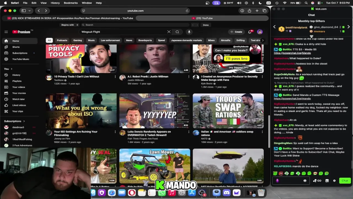Viewport: 353px width, 199px height.
Task: Open the Techlore channel link
Action: [x=59, y=80]
